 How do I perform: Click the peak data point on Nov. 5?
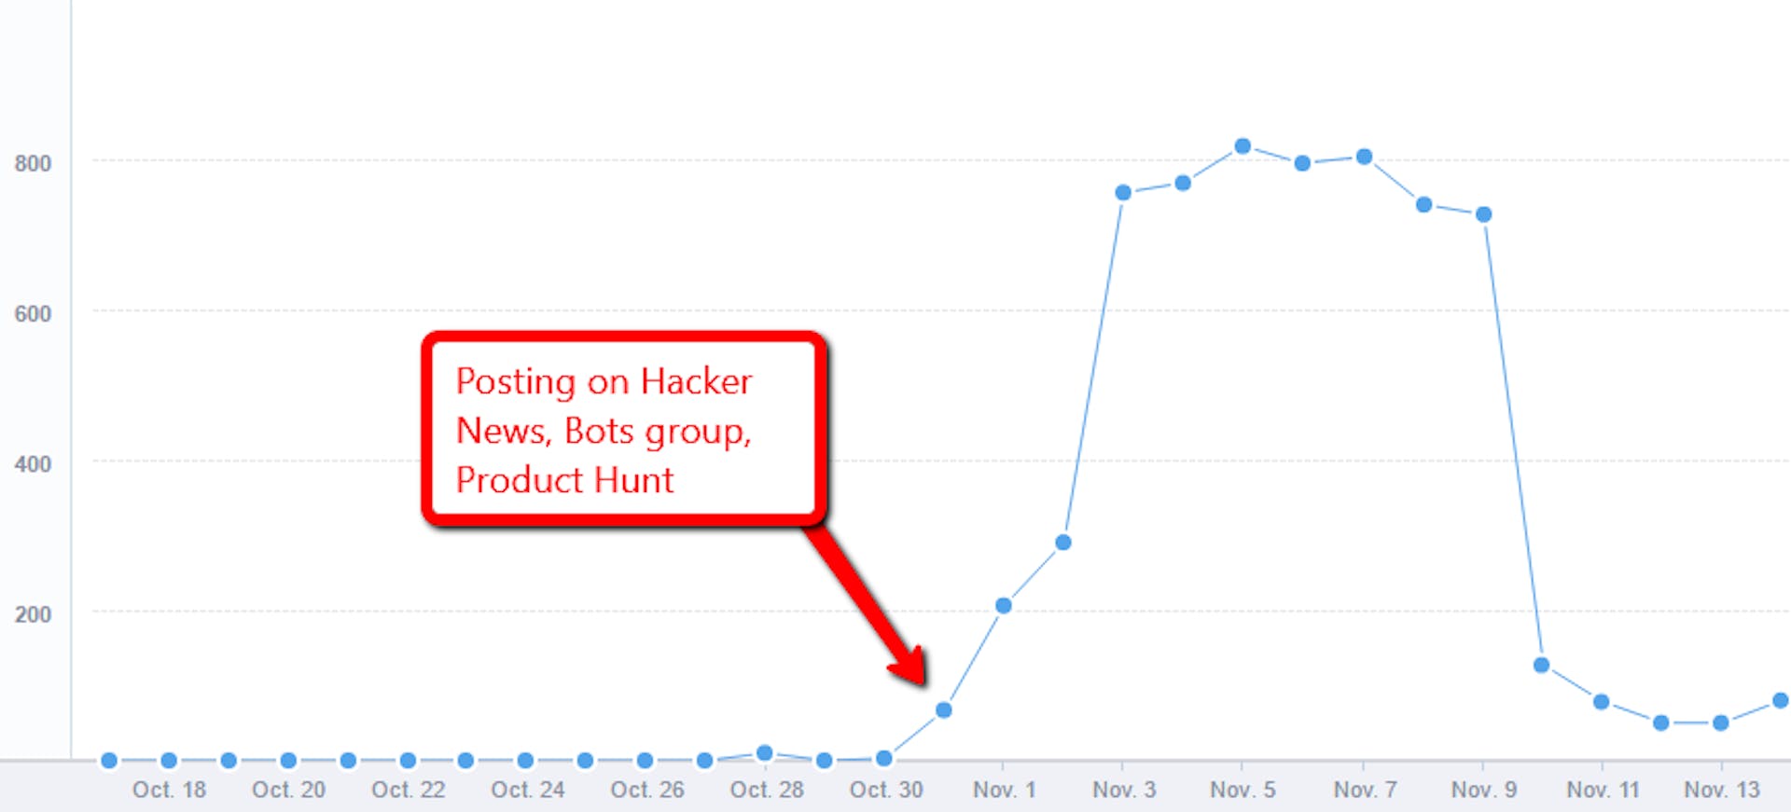click(x=1242, y=146)
